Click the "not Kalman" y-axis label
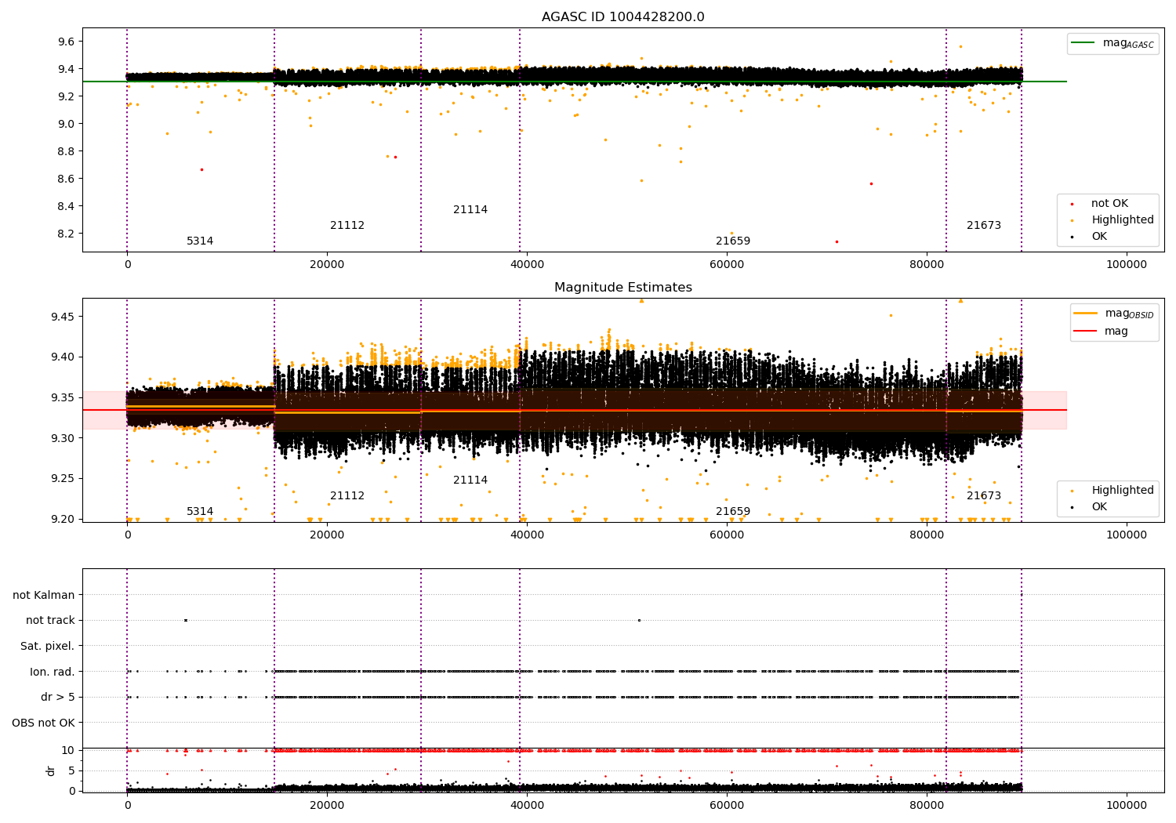The height and width of the screenshot is (823, 1176). click(x=44, y=595)
